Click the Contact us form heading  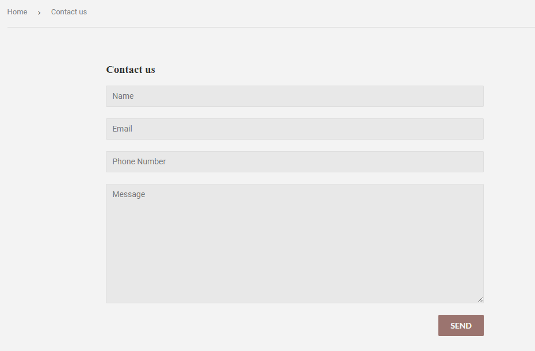coord(131,70)
